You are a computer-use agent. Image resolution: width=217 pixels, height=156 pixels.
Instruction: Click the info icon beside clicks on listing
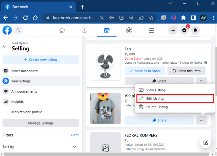(206, 63)
